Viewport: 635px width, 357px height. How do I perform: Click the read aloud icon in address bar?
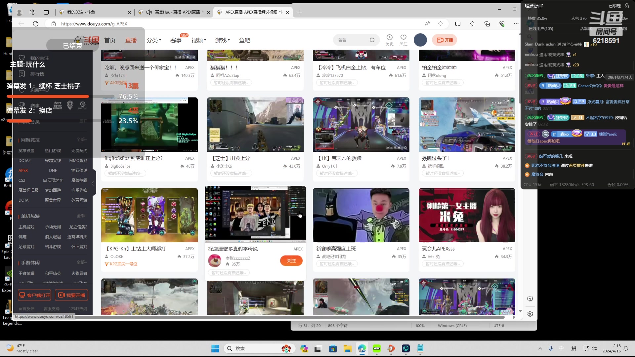pos(427,23)
